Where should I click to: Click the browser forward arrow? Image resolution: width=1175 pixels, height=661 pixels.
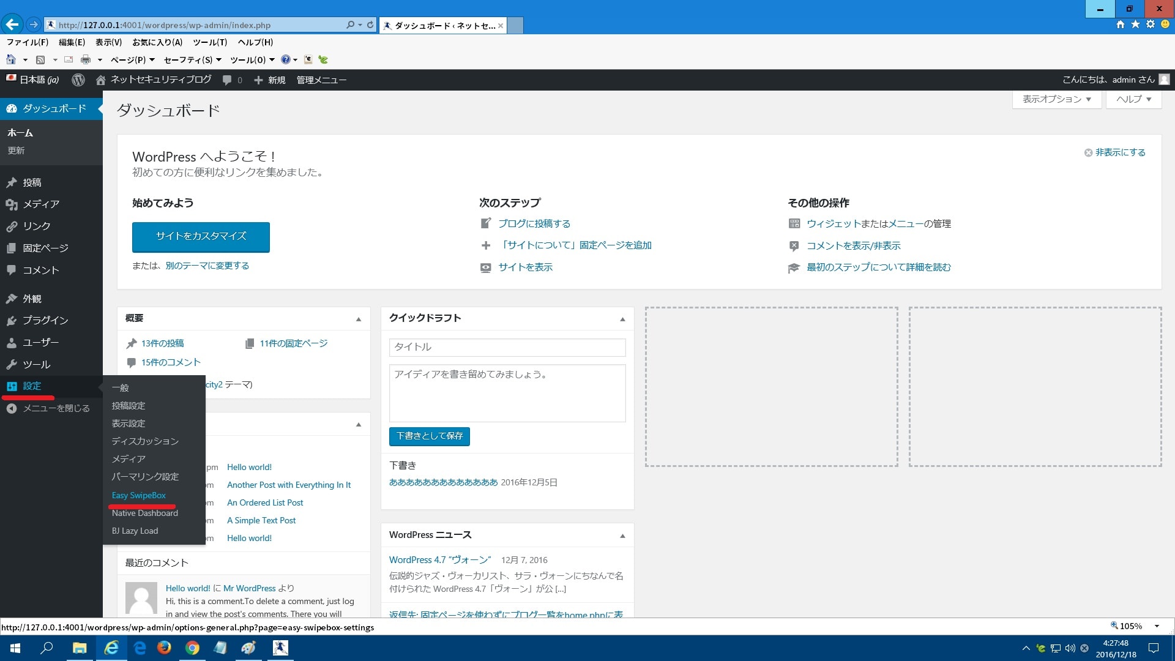(34, 25)
